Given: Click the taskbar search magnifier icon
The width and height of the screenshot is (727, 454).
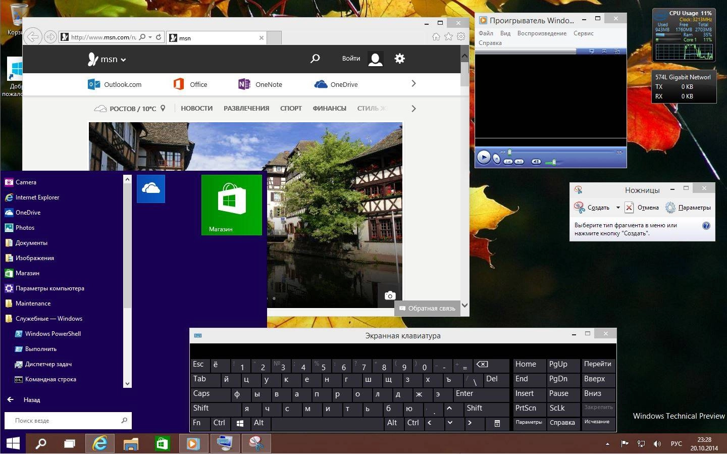Looking at the screenshot, I should pos(40,443).
